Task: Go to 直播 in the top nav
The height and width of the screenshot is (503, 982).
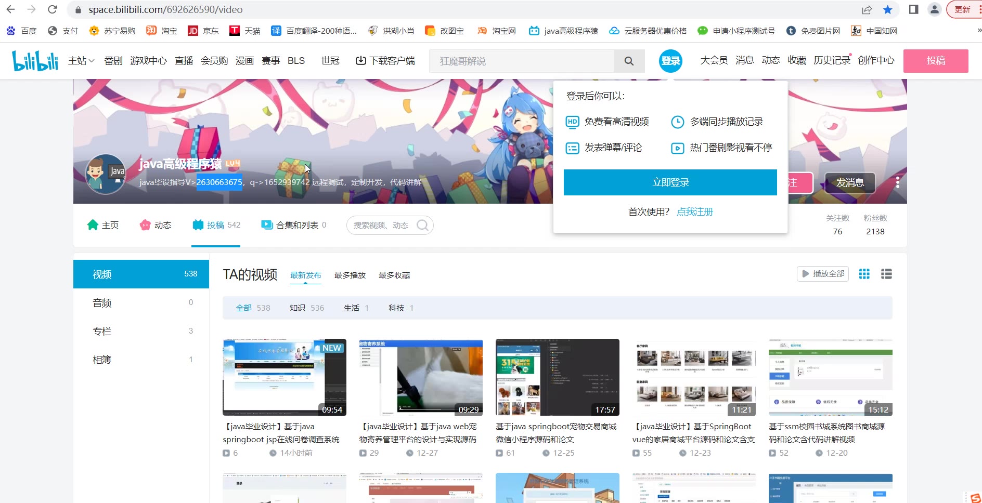Action: click(184, 61)
